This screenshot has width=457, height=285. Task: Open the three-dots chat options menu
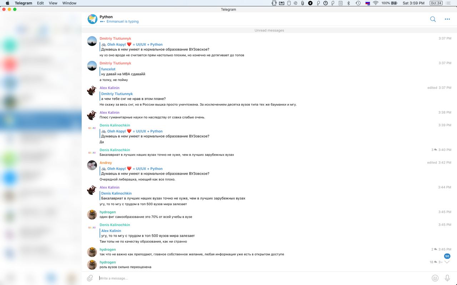447,19
